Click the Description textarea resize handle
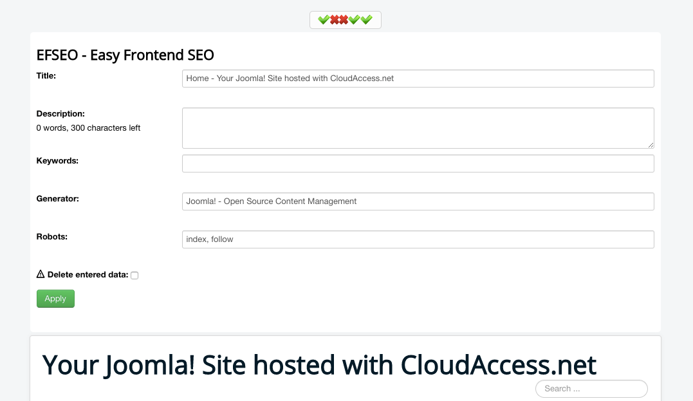This screenshot has width=693, height=401. click(x=651, y=145)
